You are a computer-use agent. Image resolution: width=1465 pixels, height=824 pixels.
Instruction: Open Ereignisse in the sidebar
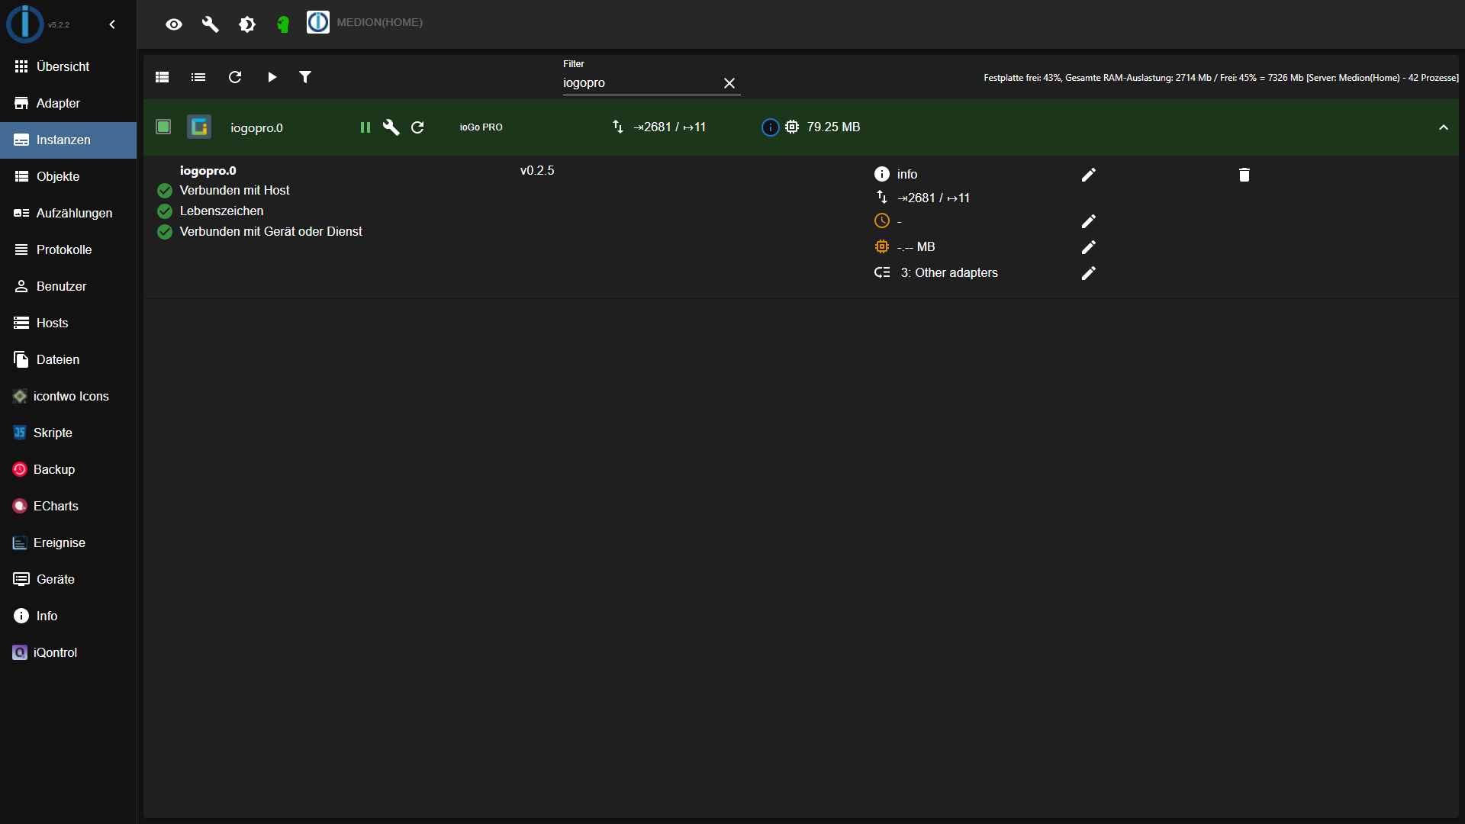(69, 542)
